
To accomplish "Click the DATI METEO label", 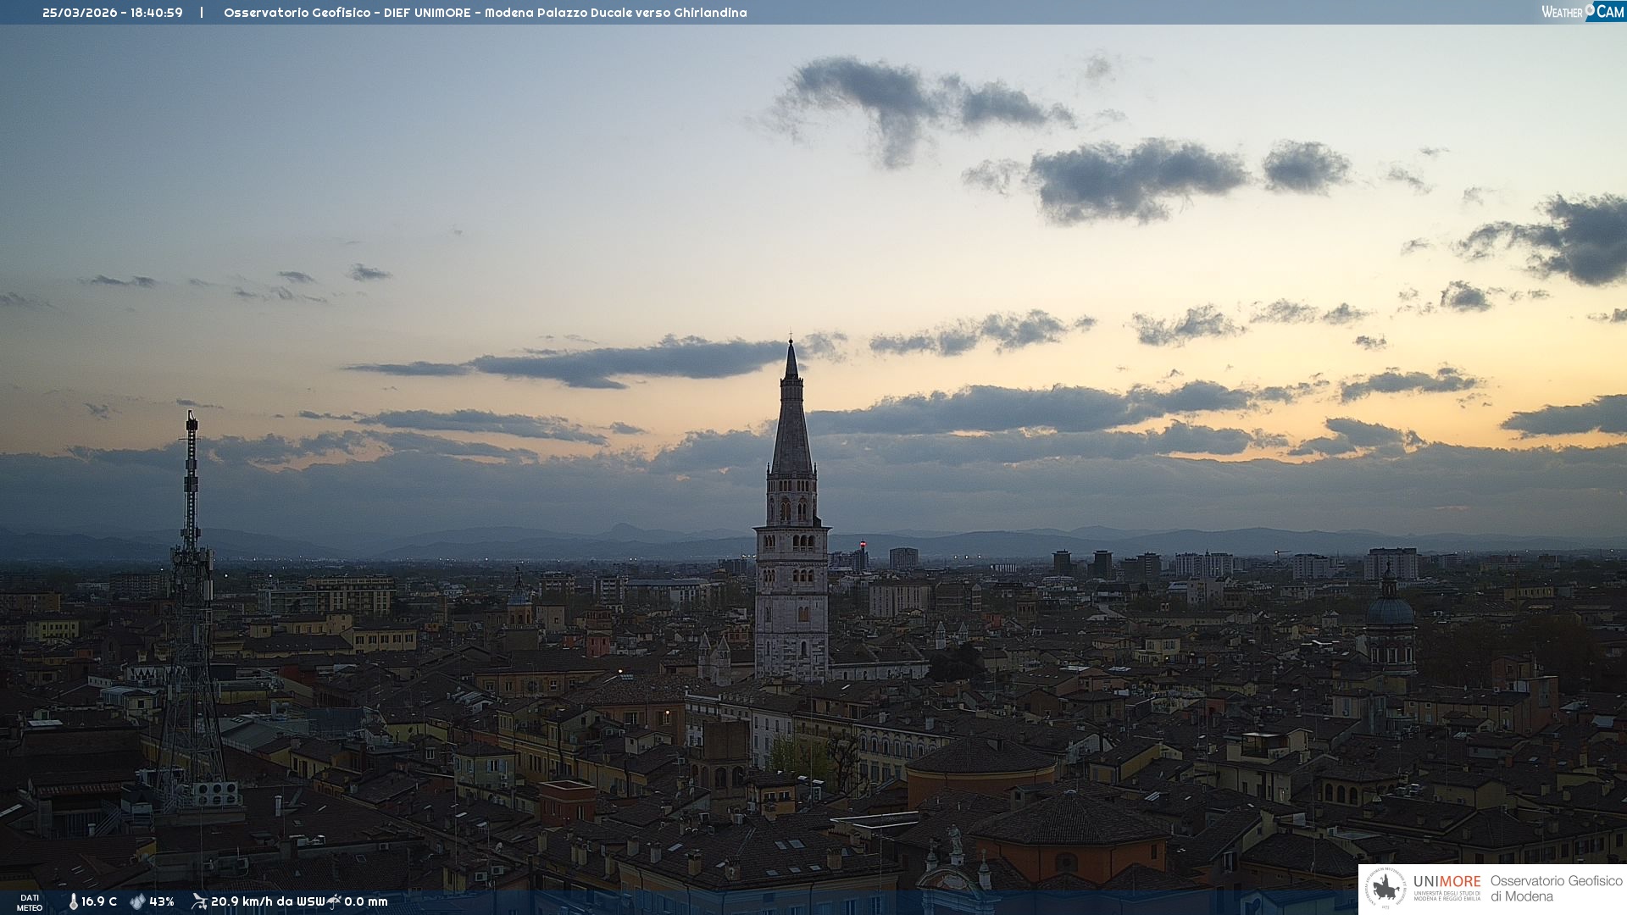I will (x=30, y=902).
